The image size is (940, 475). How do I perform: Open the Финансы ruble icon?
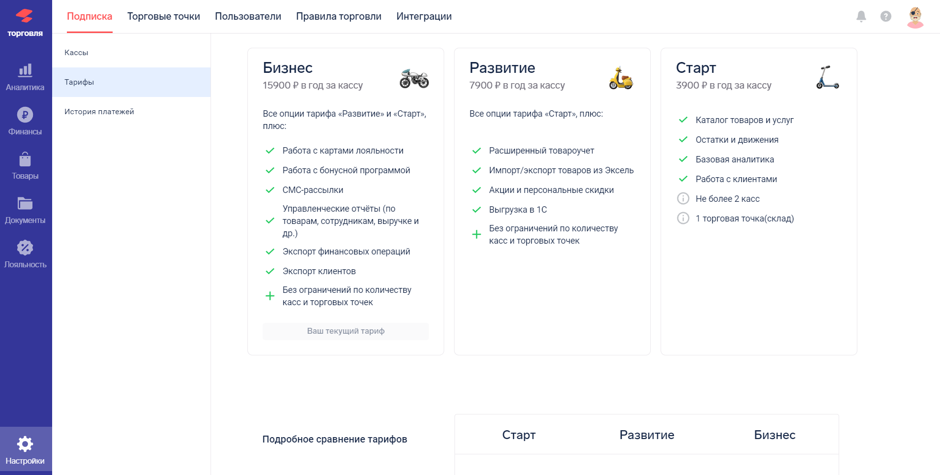coord(25,115)
